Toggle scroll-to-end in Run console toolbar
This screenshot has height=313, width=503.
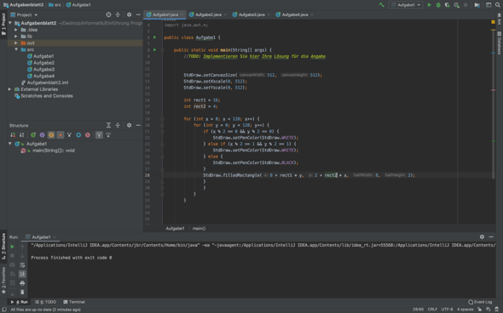[22, 274]
